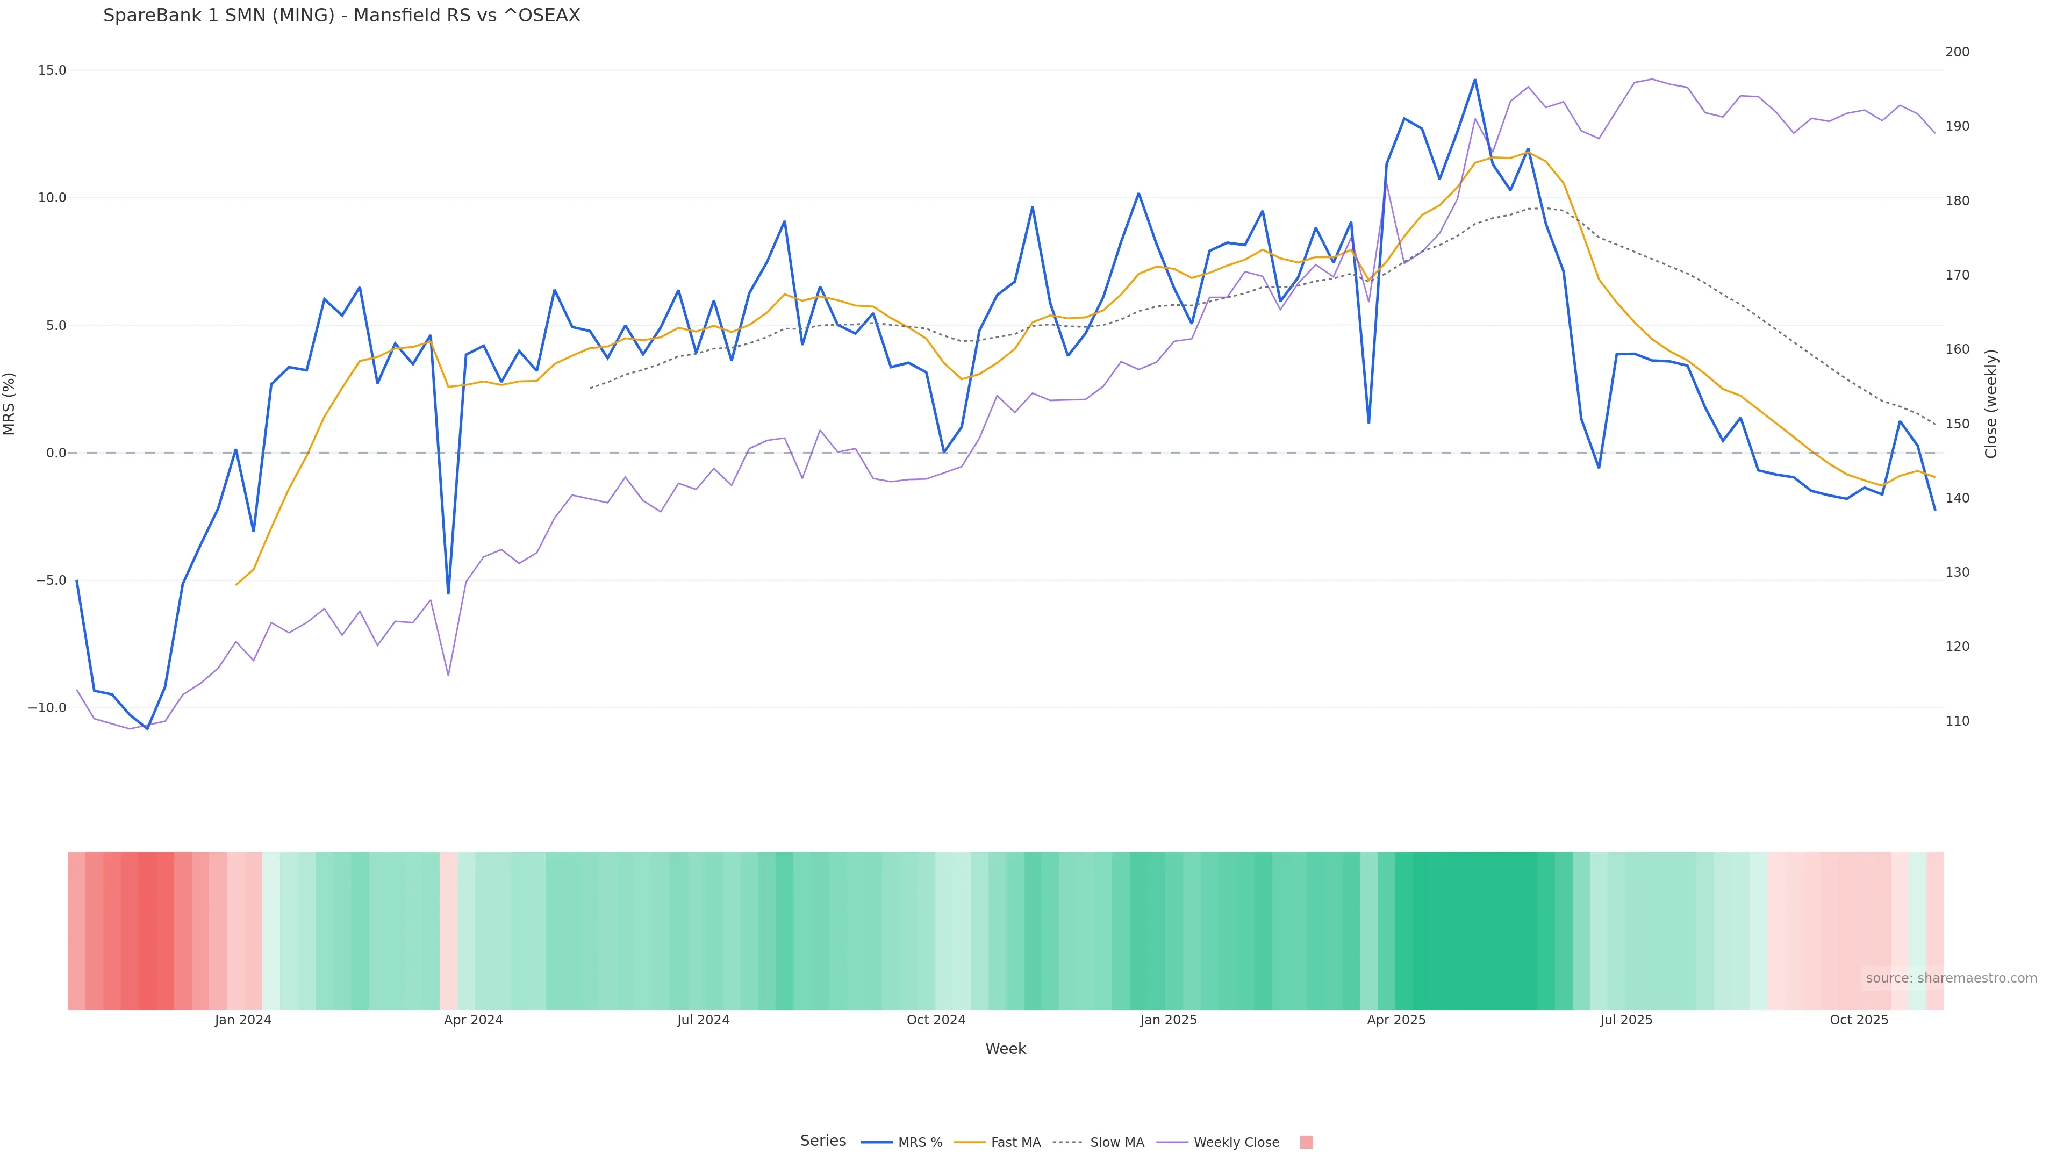Click the Jul 2024 x-axis tick label
The image size is (2064, 1161).
[703, 1020]
